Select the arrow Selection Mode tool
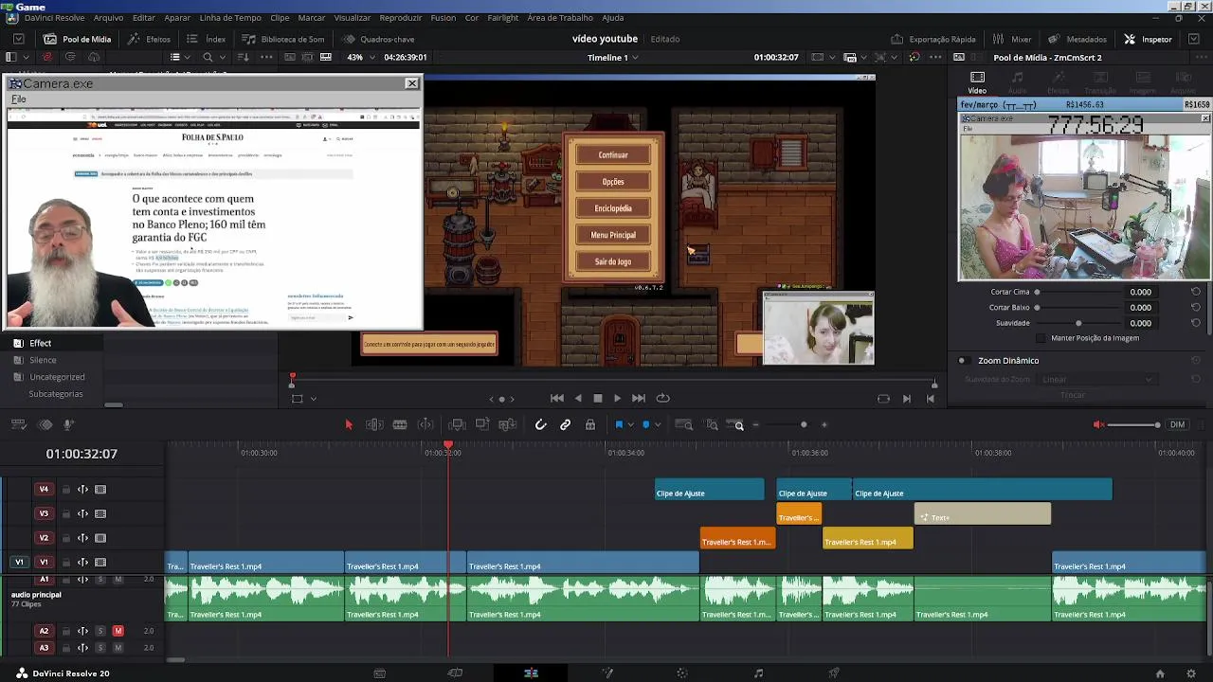 pos(348,424)
